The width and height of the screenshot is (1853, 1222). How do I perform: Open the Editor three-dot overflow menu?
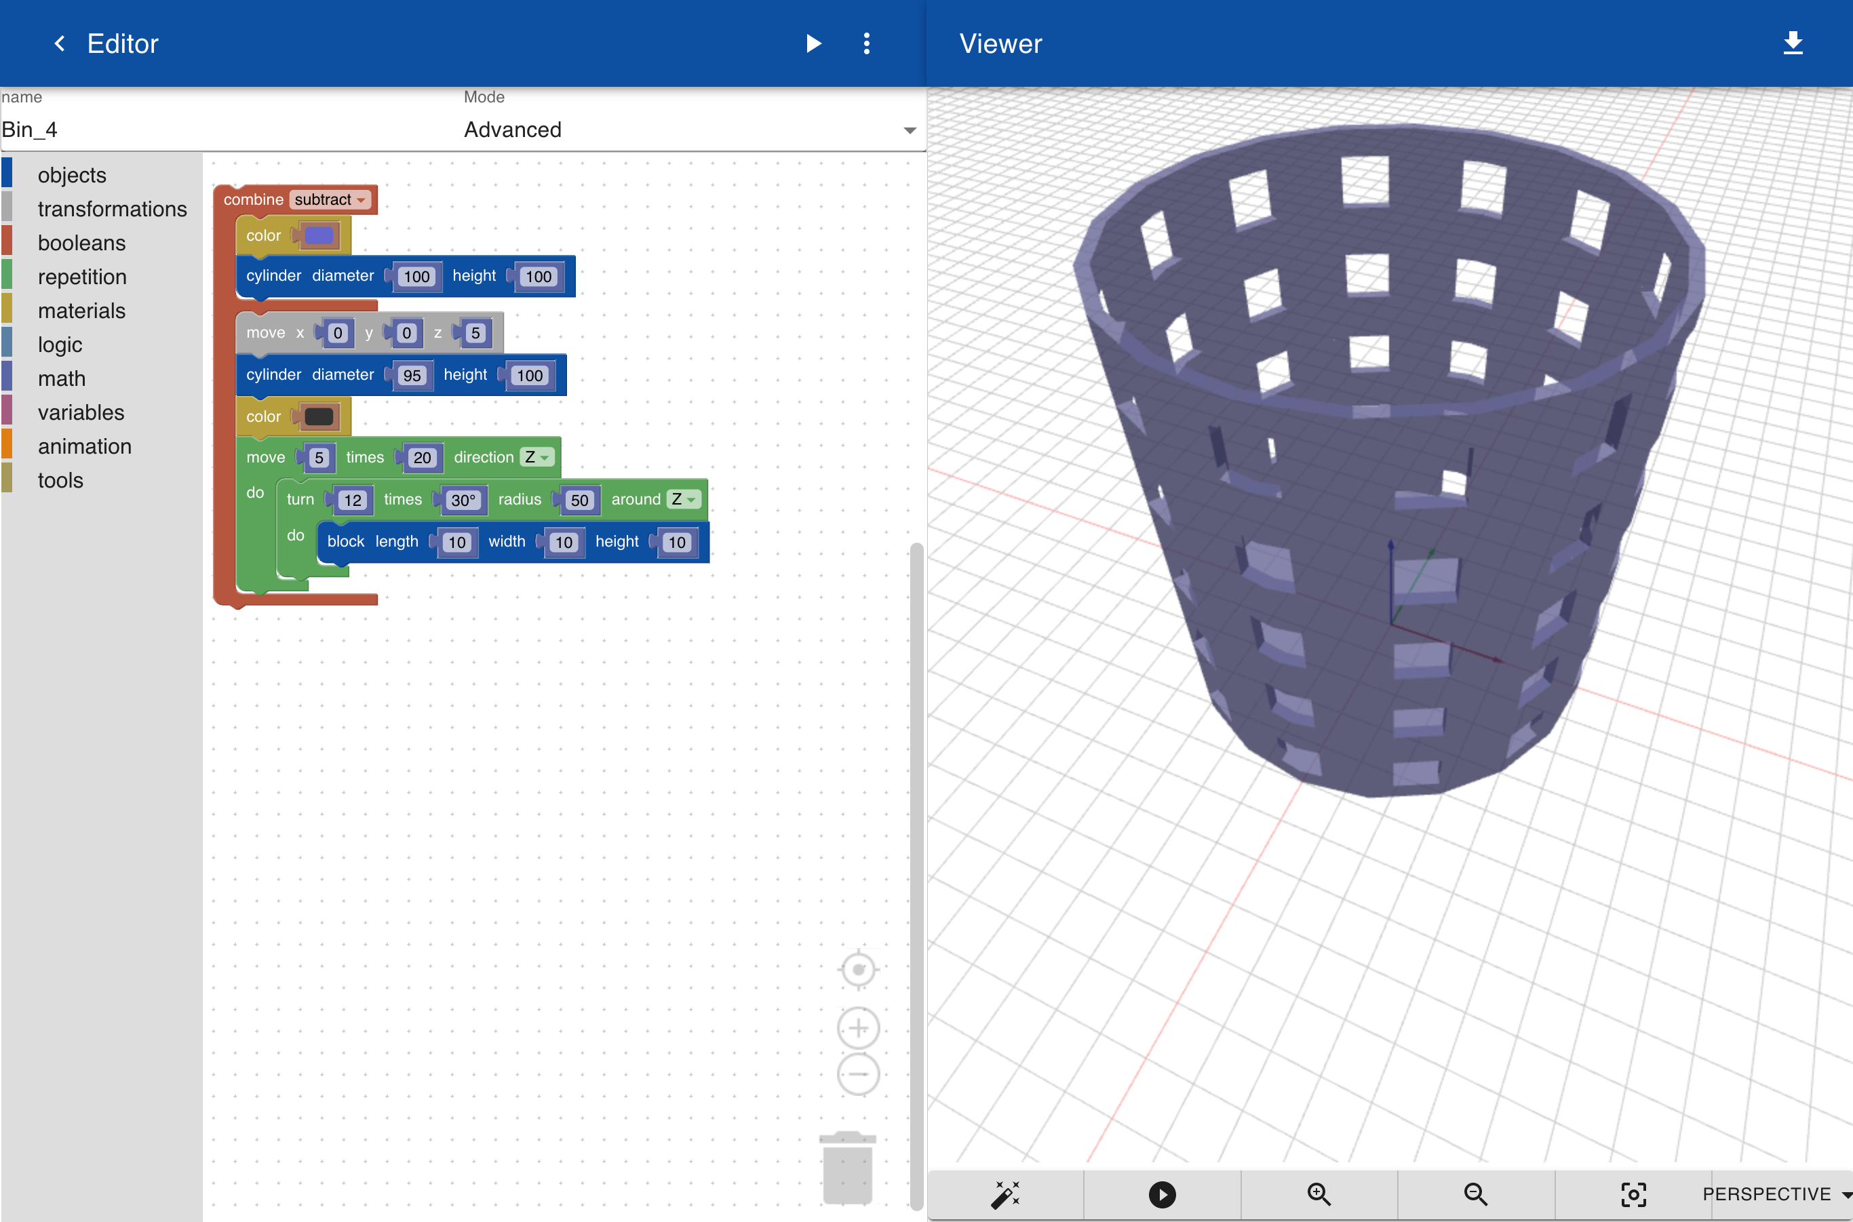866,43
